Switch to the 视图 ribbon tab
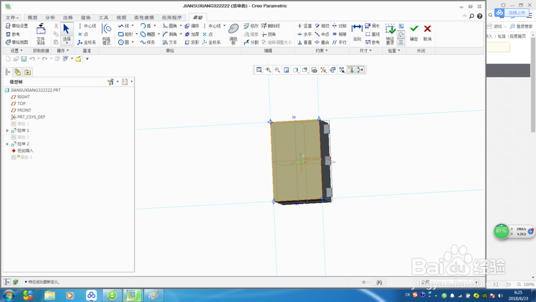536x302 pixels. 121,18
